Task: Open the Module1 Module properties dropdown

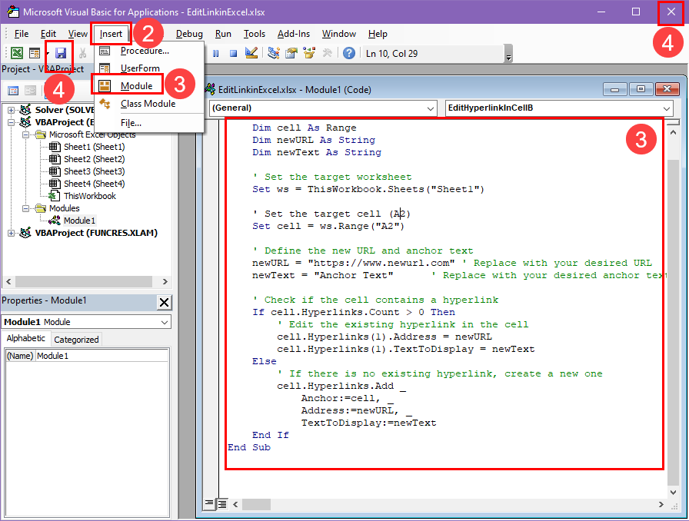Action: point(165,322)
